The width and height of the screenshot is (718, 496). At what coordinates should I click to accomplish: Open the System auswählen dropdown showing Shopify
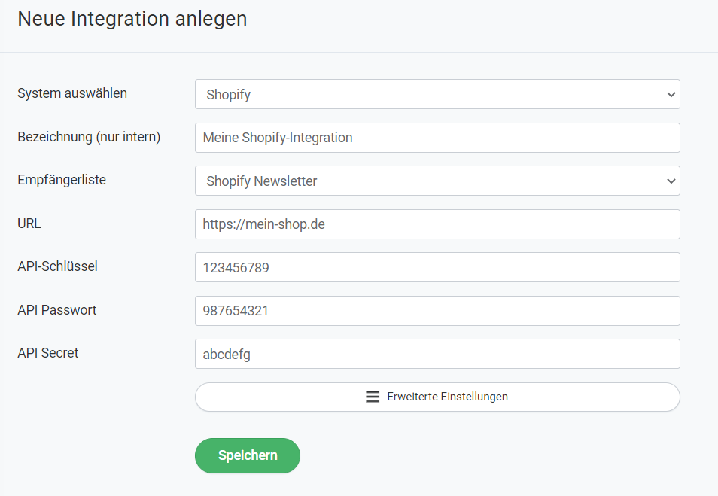[437, 95]
